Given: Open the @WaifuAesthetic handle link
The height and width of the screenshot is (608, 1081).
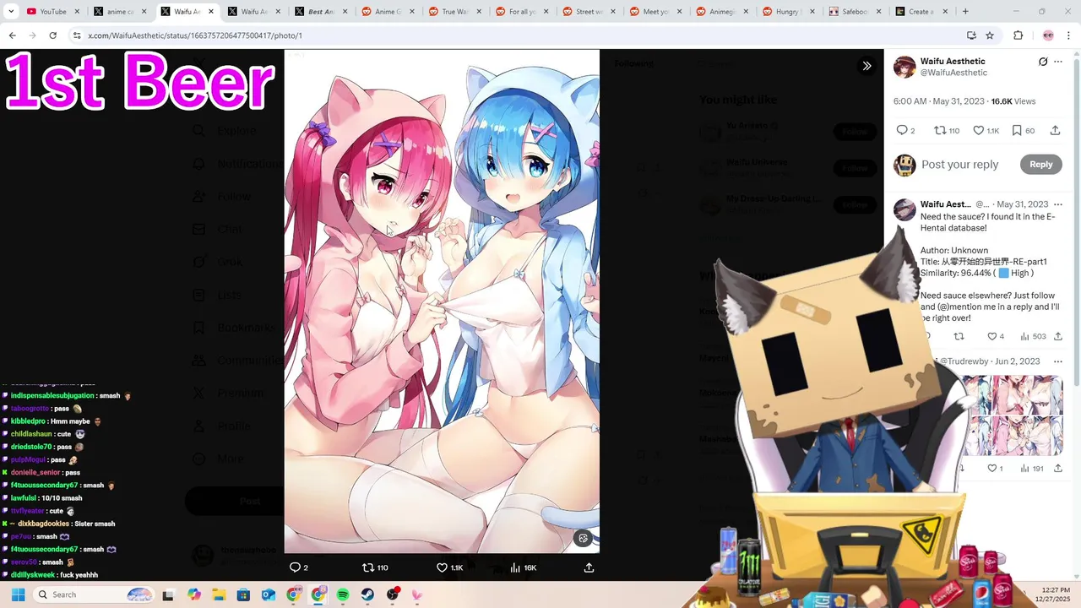Looking at the screenshot, I should click(x=953, y=73).
